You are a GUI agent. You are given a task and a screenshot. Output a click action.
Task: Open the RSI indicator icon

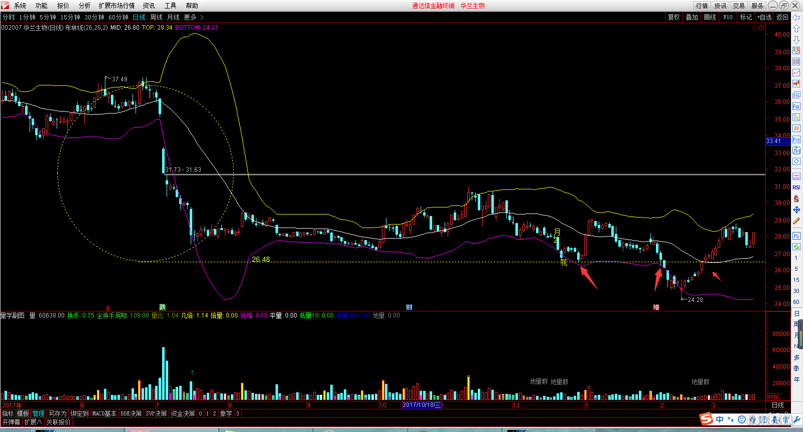796,188
